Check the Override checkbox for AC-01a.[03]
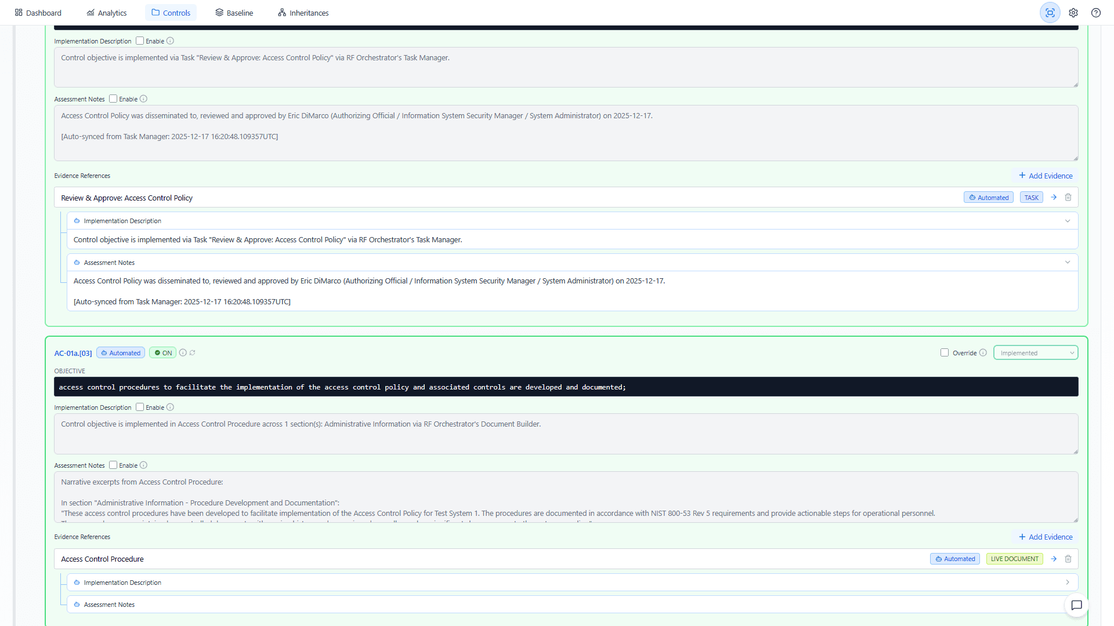1114x626 pixels. (945, 352)
